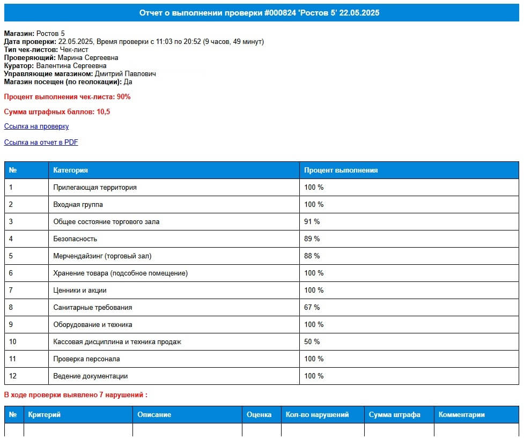Click the '67 %' percentage value
This screenshot has width=524, height=439.
click(x=312, y=307)
